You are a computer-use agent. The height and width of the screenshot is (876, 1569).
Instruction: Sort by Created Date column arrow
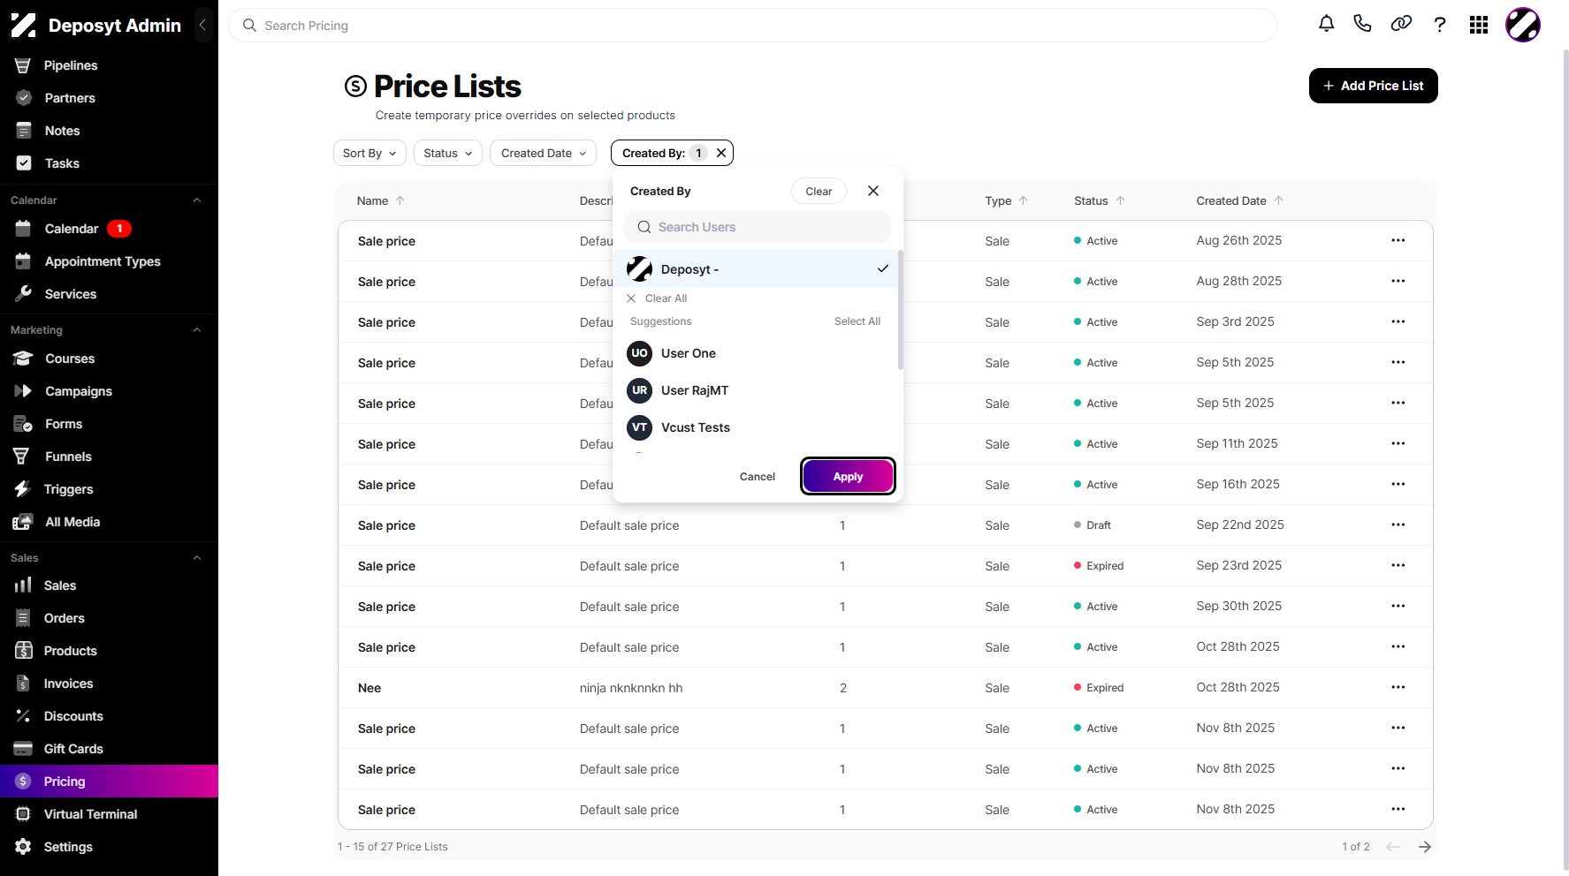coord(1279,200)
